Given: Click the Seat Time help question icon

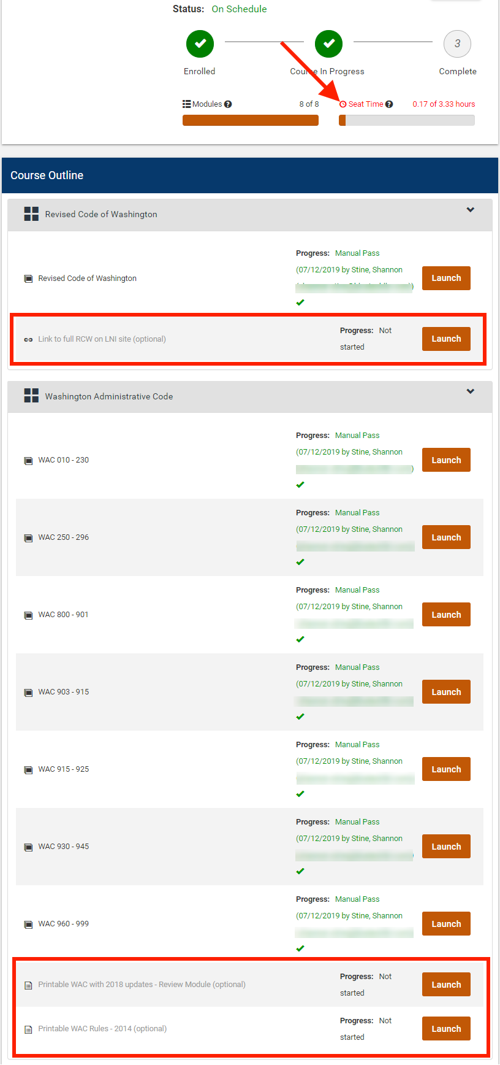Looking at the screenshot, I should click(389, 104).
